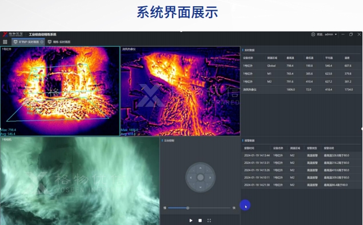The height and width of the screenshot is (225, 363).
Task: Click the company logo in title bar
Action: [13, 34]
